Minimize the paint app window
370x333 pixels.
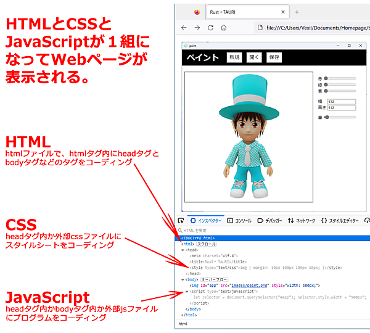pos(338,46)
